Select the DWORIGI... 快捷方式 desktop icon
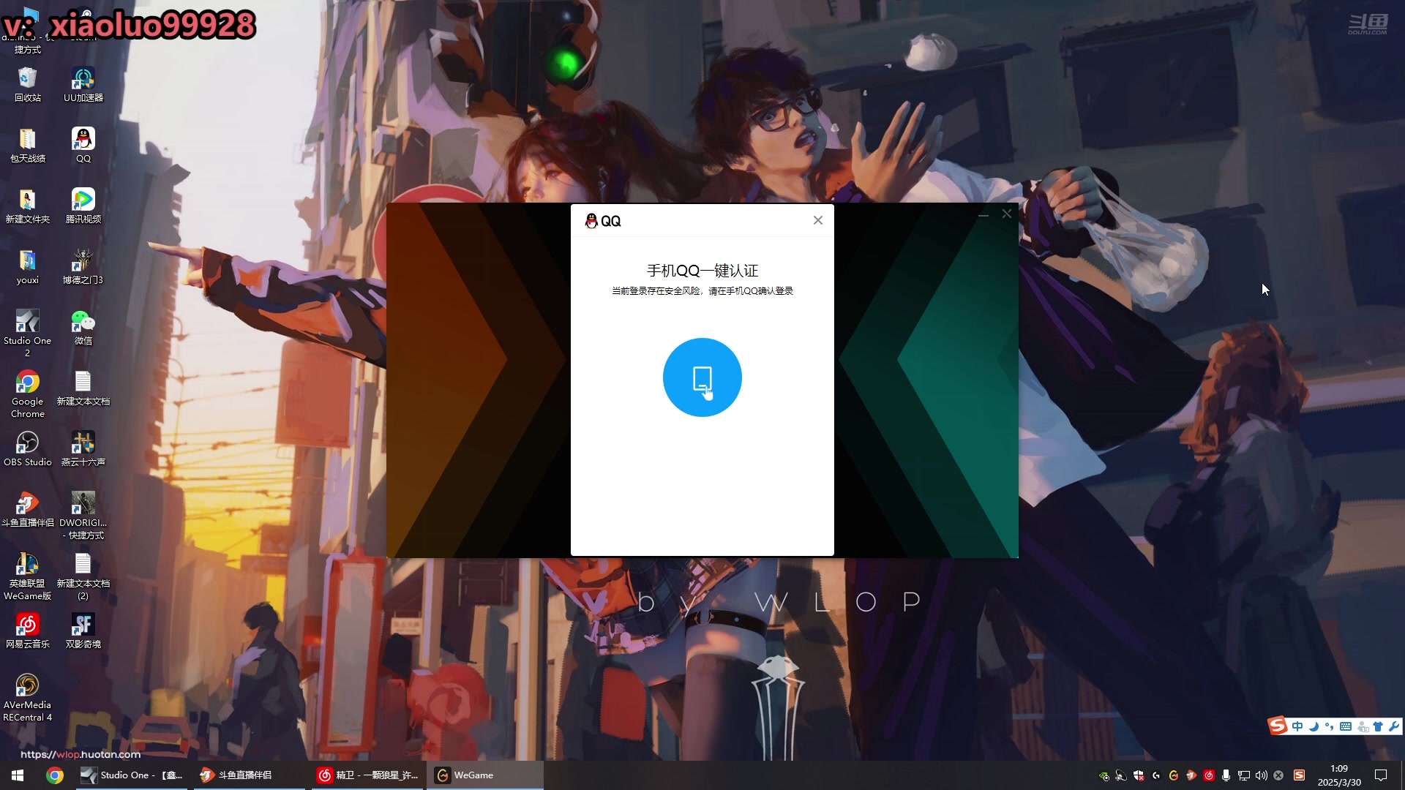 click(x=83, y=515)
